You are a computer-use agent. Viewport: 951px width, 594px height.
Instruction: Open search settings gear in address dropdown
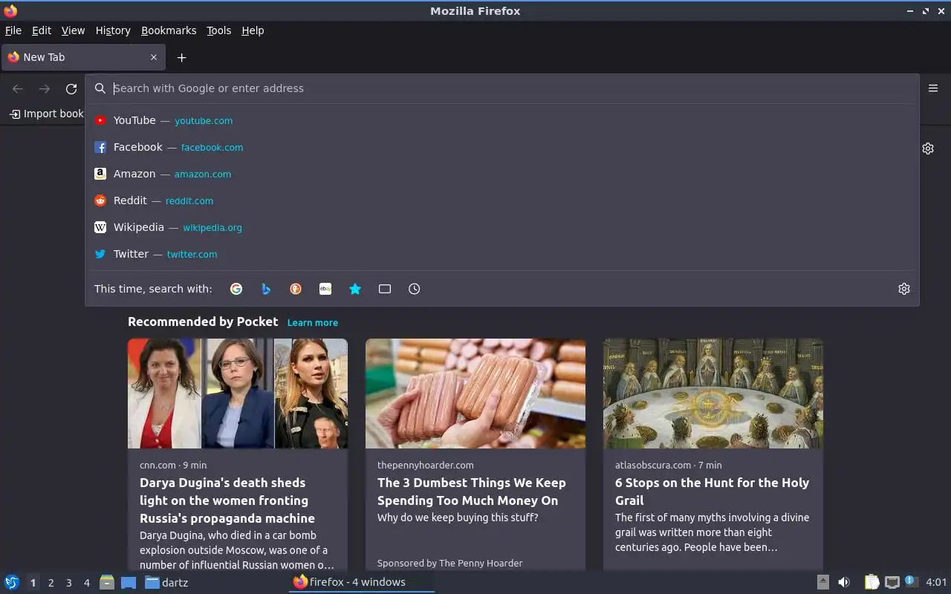[904, 289]
